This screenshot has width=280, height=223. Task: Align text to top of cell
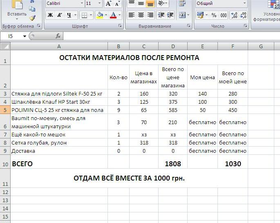[132, 3]
